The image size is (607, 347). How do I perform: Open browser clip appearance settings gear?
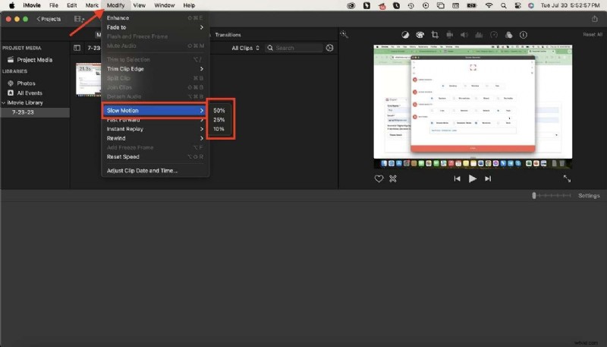click(x=329, y=48)
